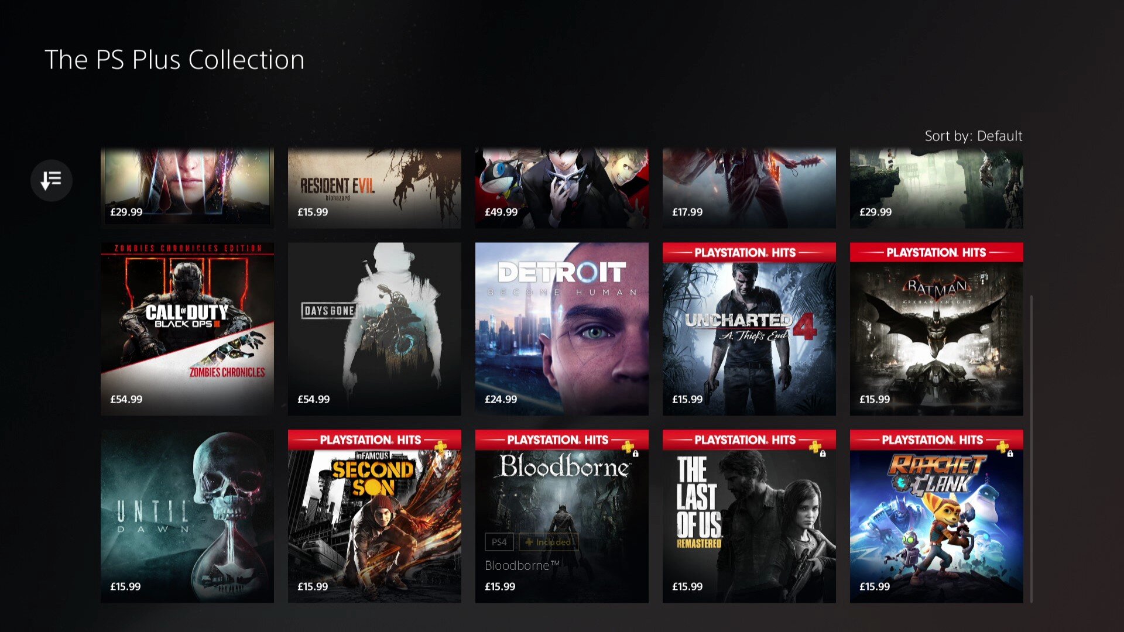Viewport: 1124px width, 632px height.
Task: Click Zombies Chronicles Edition header text
Action: coord(188,248)
